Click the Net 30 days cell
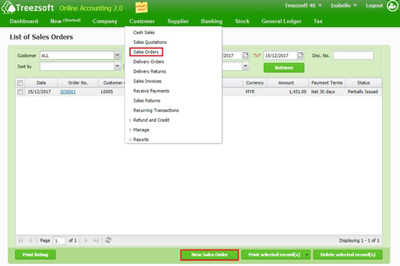 (323, 92)
